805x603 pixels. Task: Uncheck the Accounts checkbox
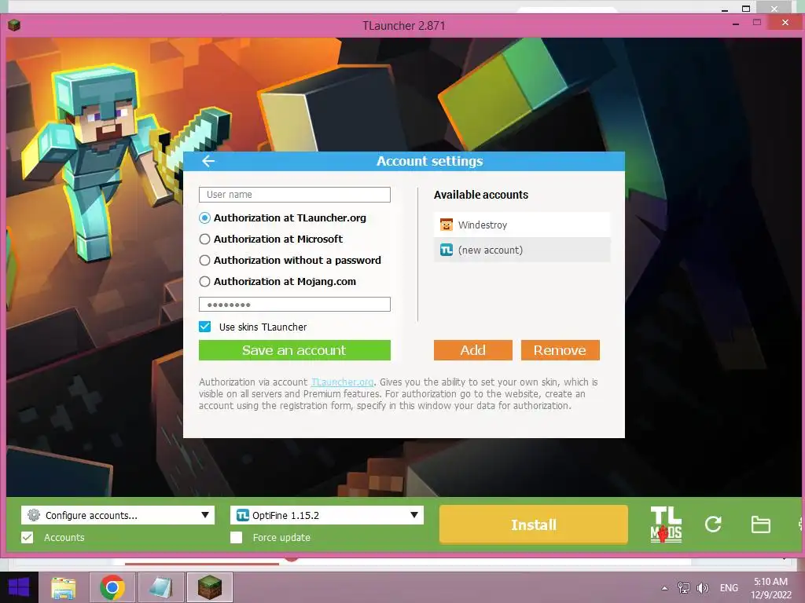click(28, 537)
